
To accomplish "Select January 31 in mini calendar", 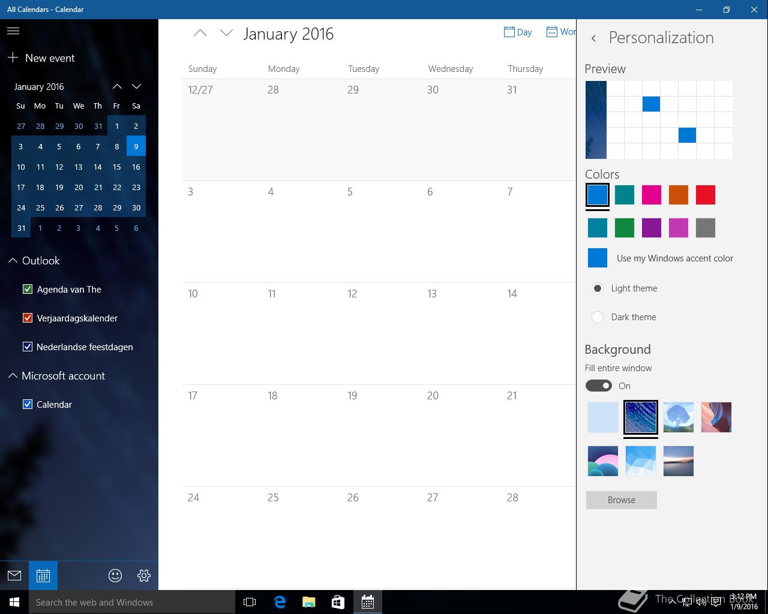I will (21, 228).
